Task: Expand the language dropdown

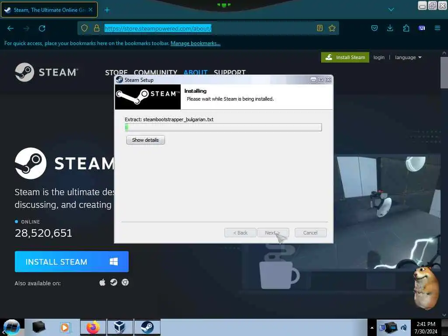Action: coord(408,57)
